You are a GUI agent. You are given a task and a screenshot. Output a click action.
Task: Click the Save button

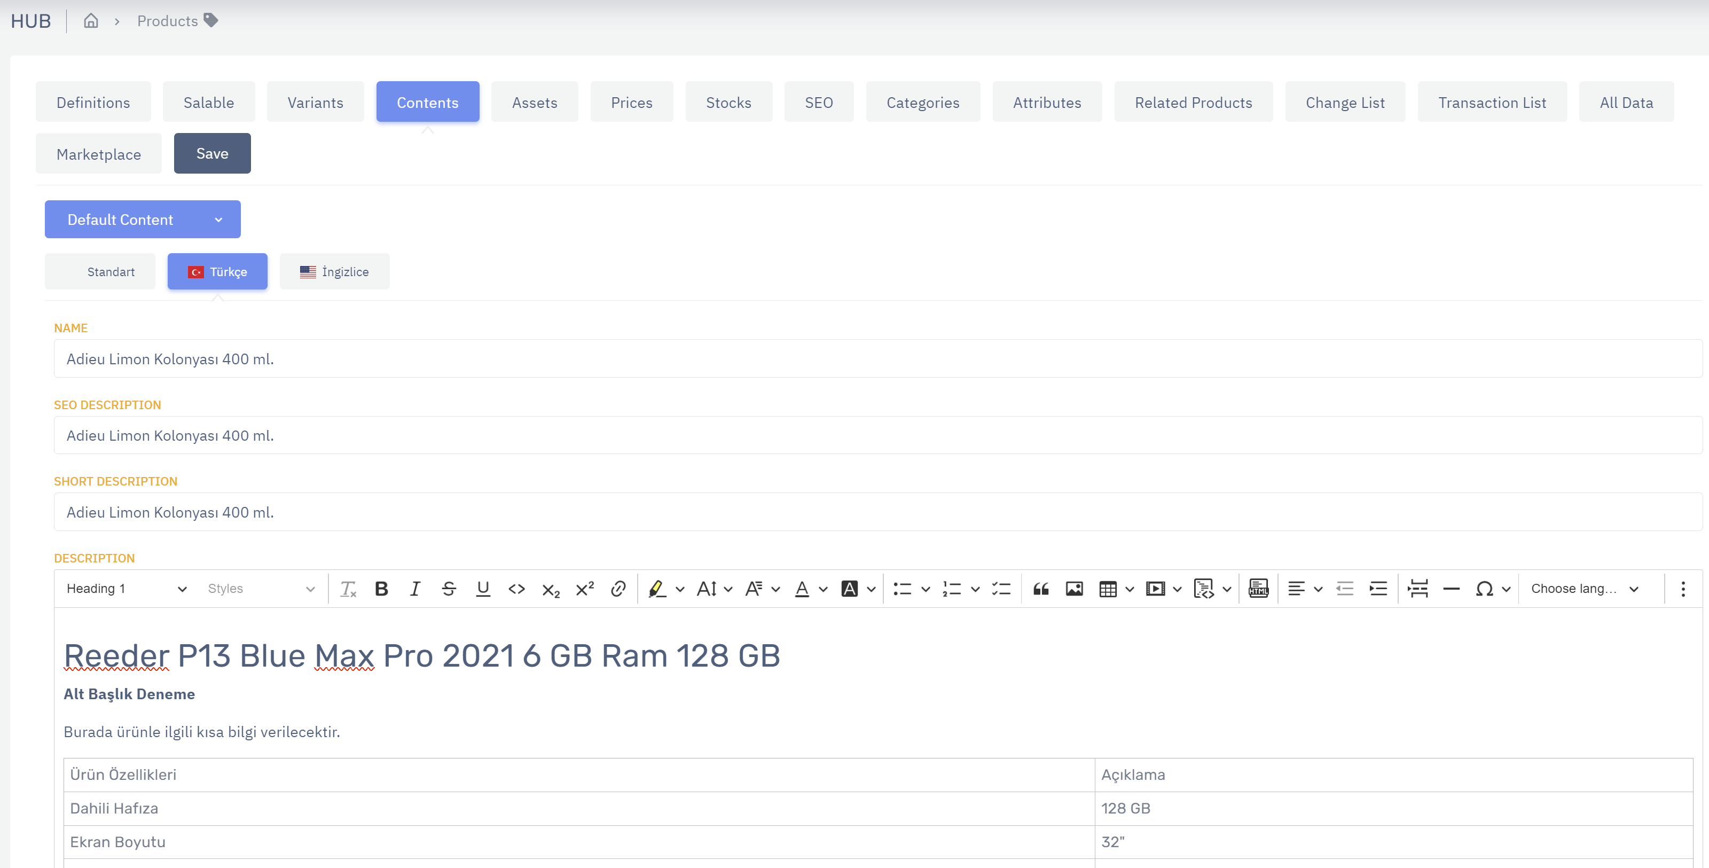(213, 153)
